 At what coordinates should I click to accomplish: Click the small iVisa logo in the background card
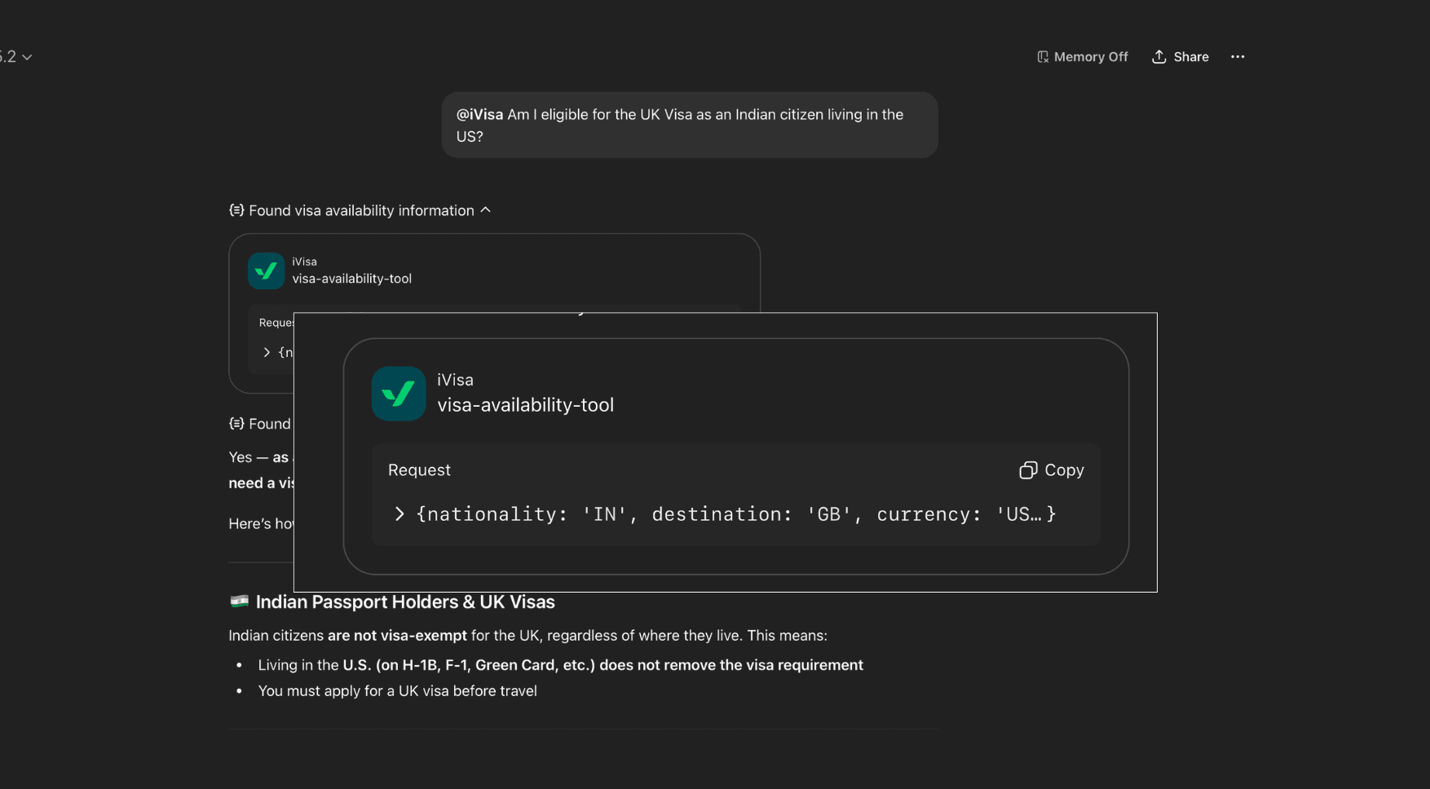(x=266, y=271)
